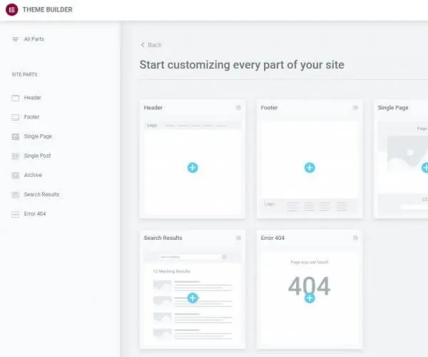Add a new Footer template
This screenshot has height=357, width=428.
310,168
